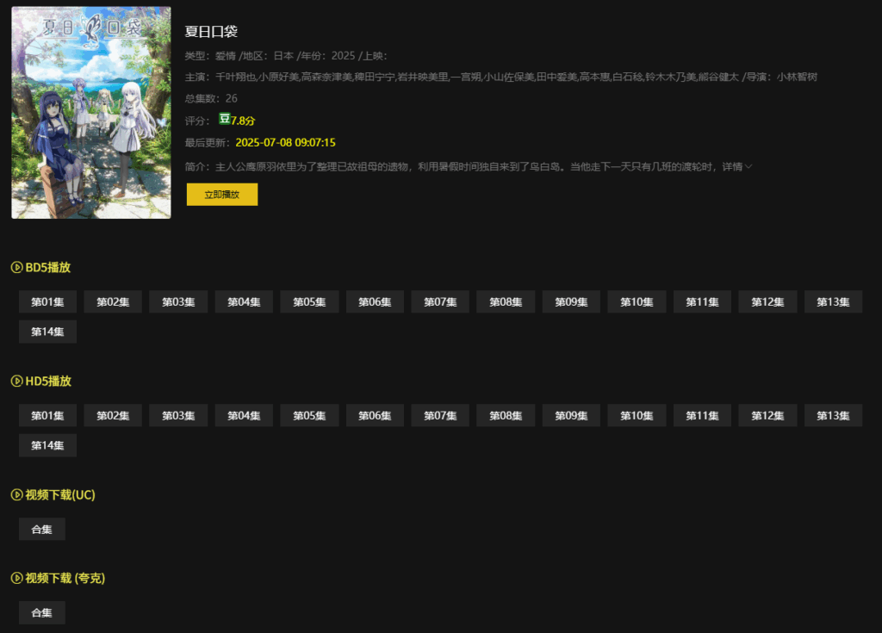Click the update time 2025-07-08 09:07:15

285,142
